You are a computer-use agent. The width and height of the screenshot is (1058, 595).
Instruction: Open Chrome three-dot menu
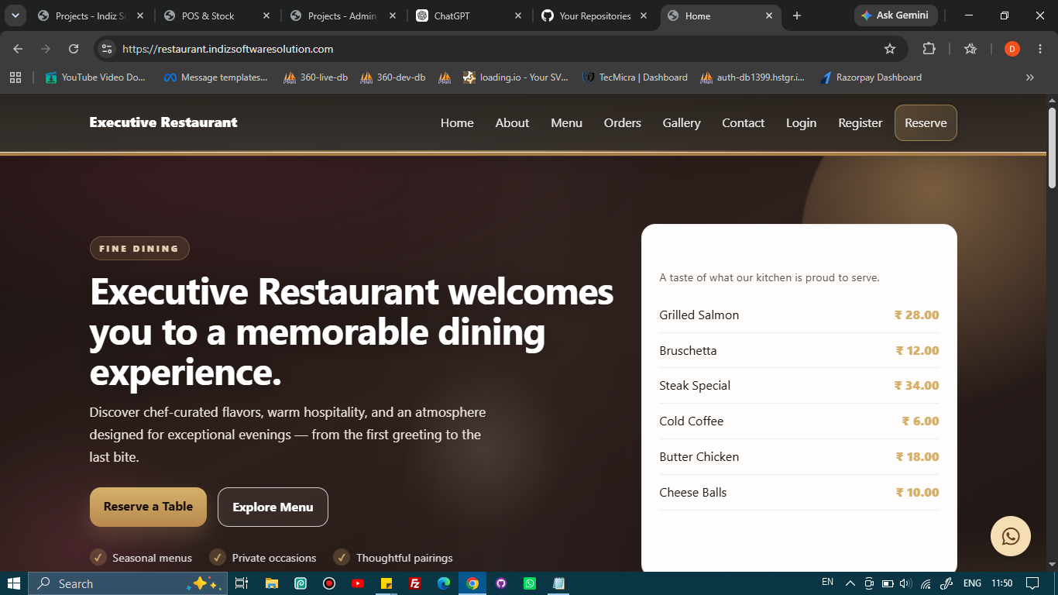pyautogui.click(x=1039, y=49)
